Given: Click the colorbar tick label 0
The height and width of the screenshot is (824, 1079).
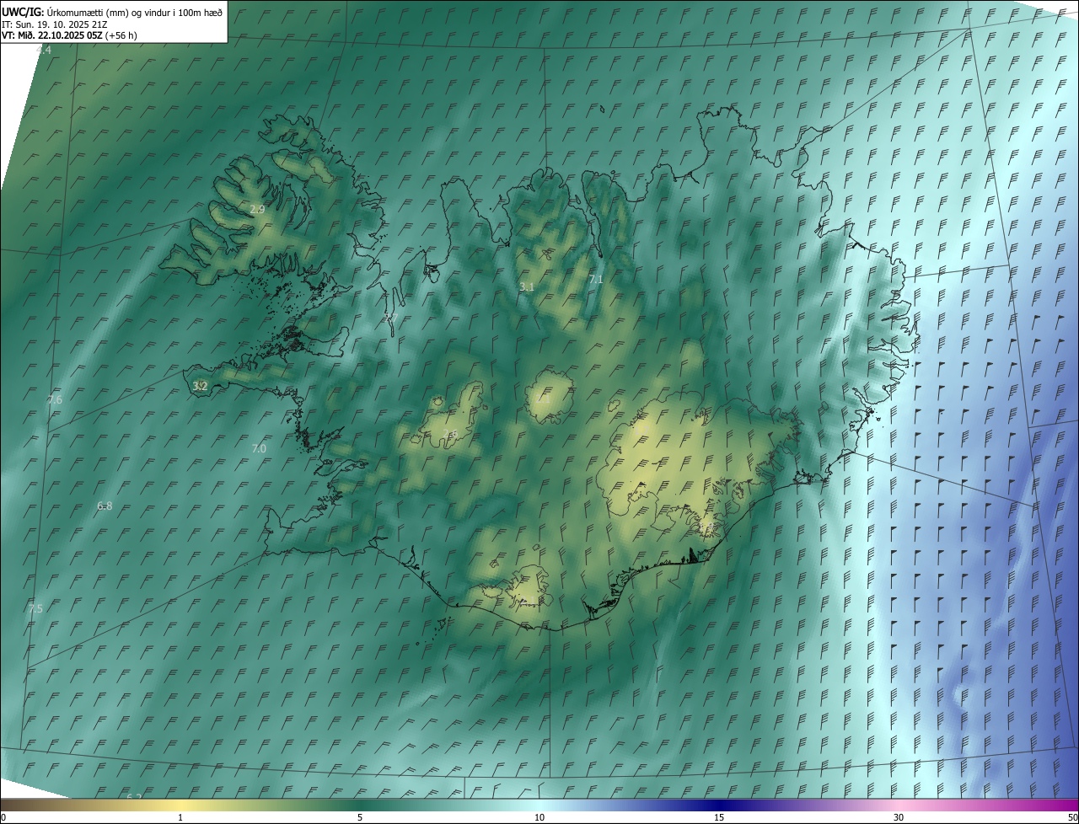Looking at the screenshot, I should 3,817.
